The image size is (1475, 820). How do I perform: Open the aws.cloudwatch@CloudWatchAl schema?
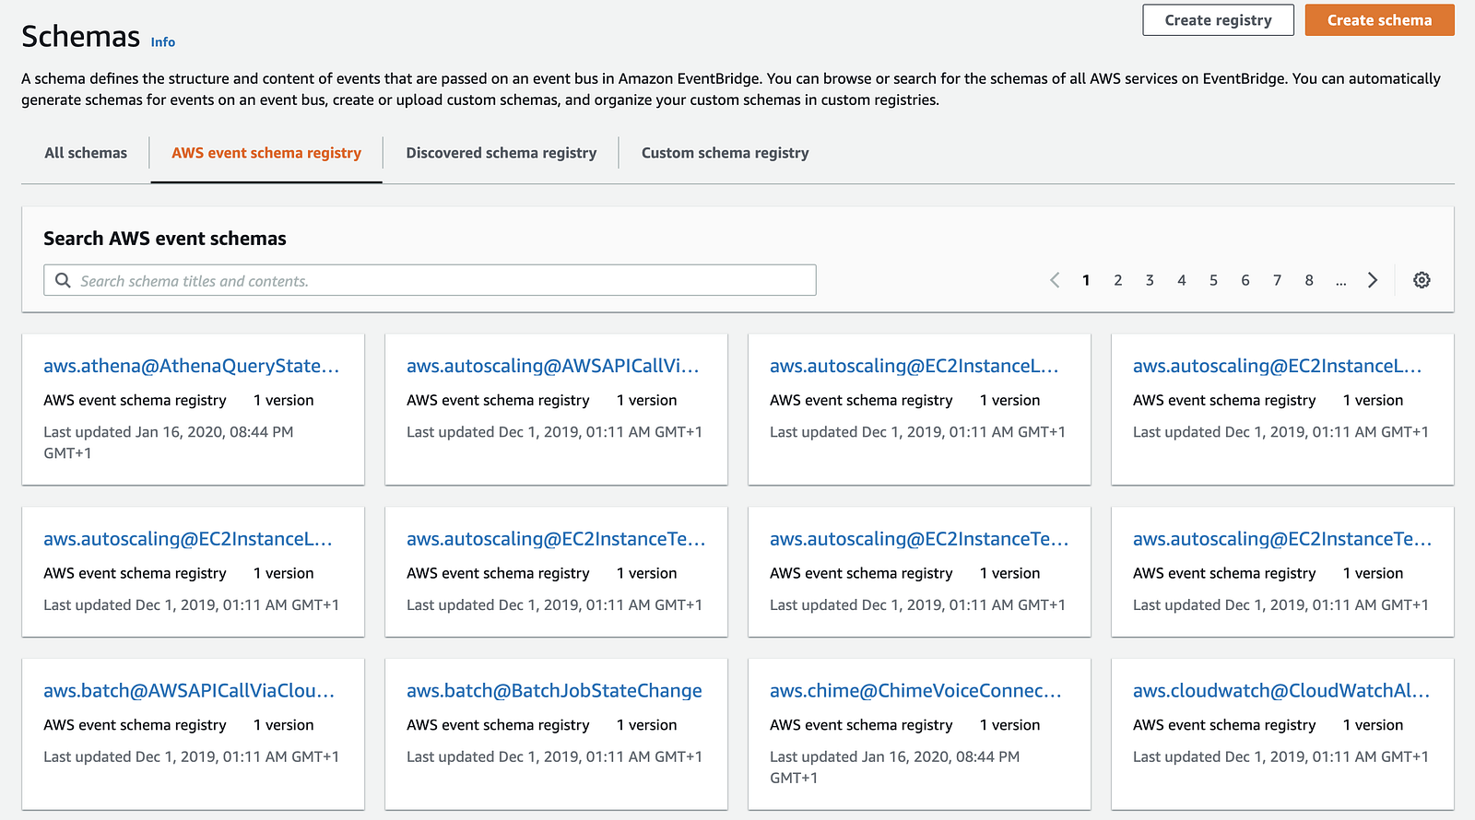pyautogui.click(x=1281, y=691)
